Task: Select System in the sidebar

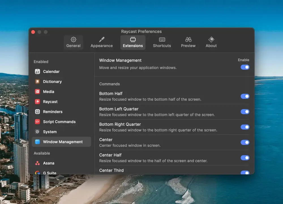Action: pyautogui.click(x=61, y=132)
